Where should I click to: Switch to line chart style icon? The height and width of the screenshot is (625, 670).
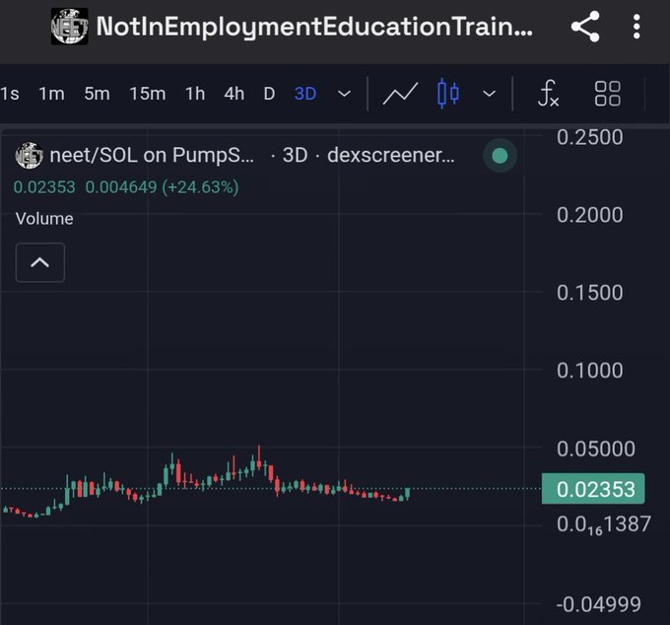point(400,94)
